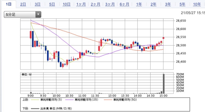This screenshot has height=112, width=205.
Task: Click the 10:30 time axis label
Action: pyautogui.click(x=69, y=96)
